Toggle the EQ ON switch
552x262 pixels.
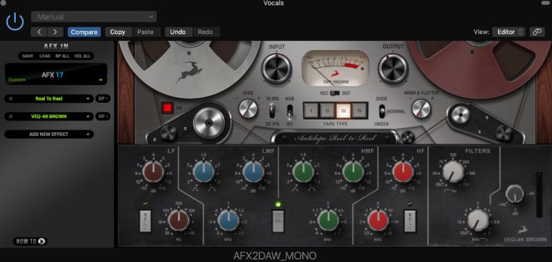[x=278, y=221]
